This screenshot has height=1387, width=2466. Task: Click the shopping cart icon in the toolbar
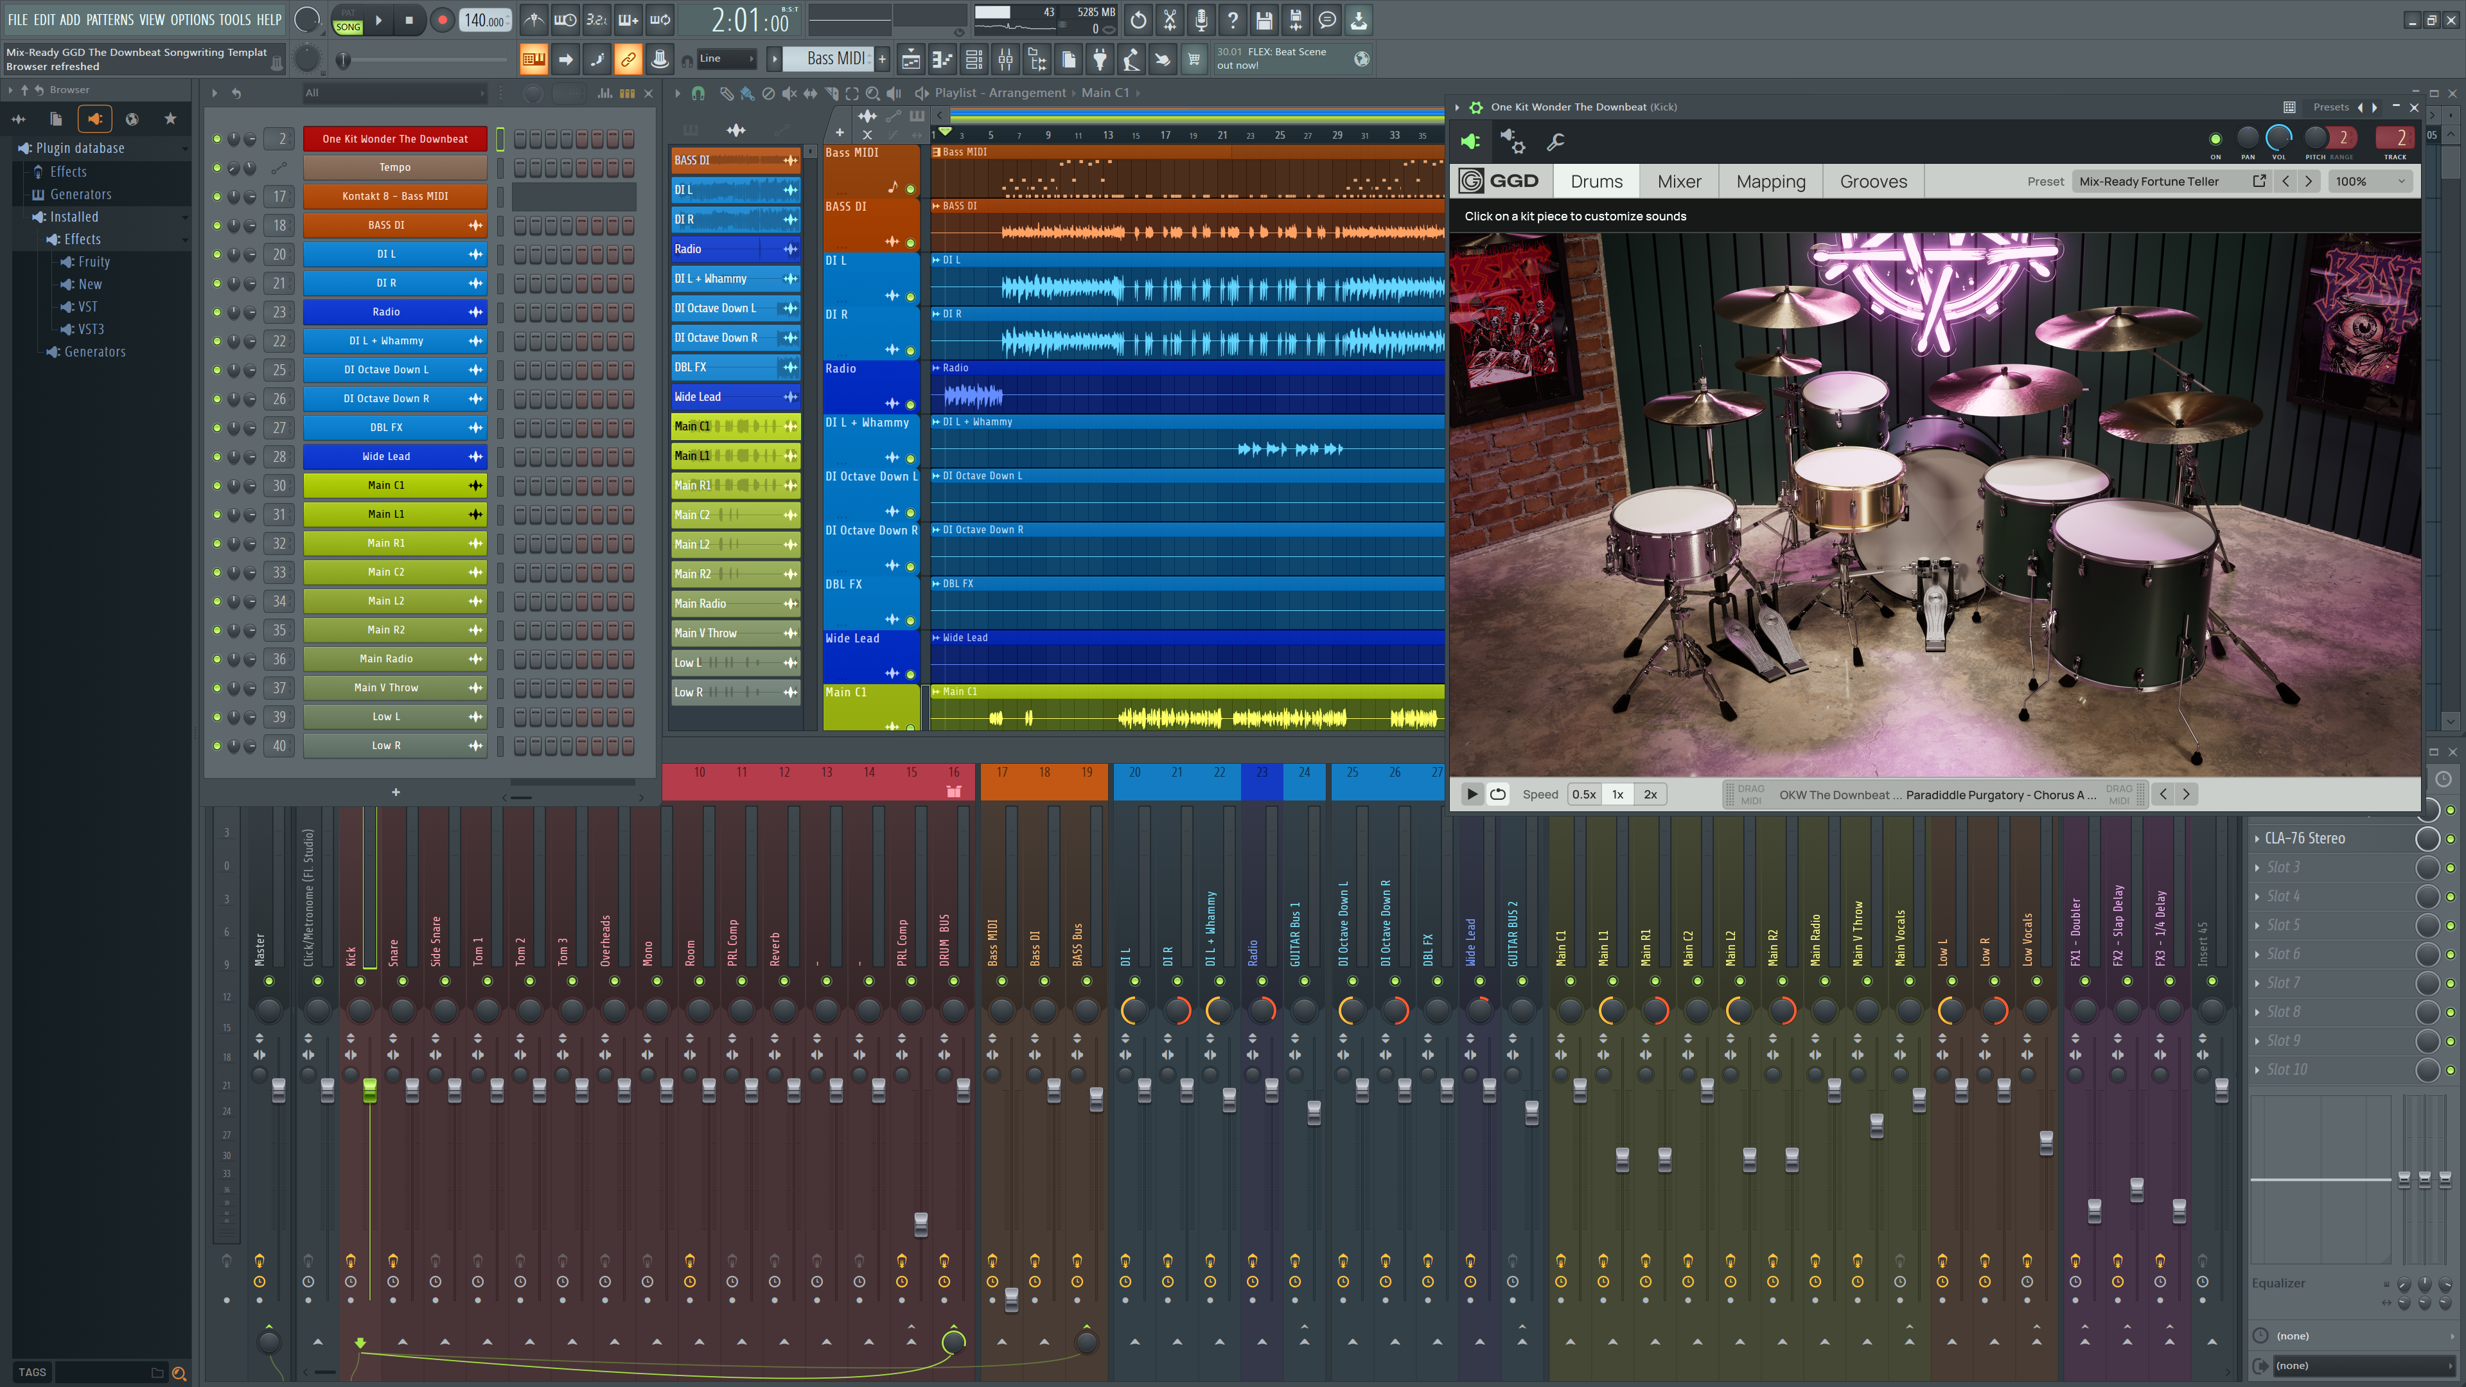pyautogui.click(x=1193, y=58)
